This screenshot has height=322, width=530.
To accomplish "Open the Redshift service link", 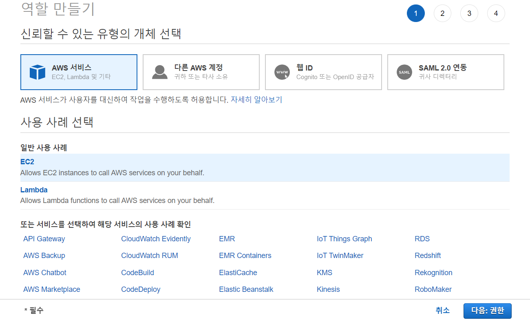I will pos(428,256).
